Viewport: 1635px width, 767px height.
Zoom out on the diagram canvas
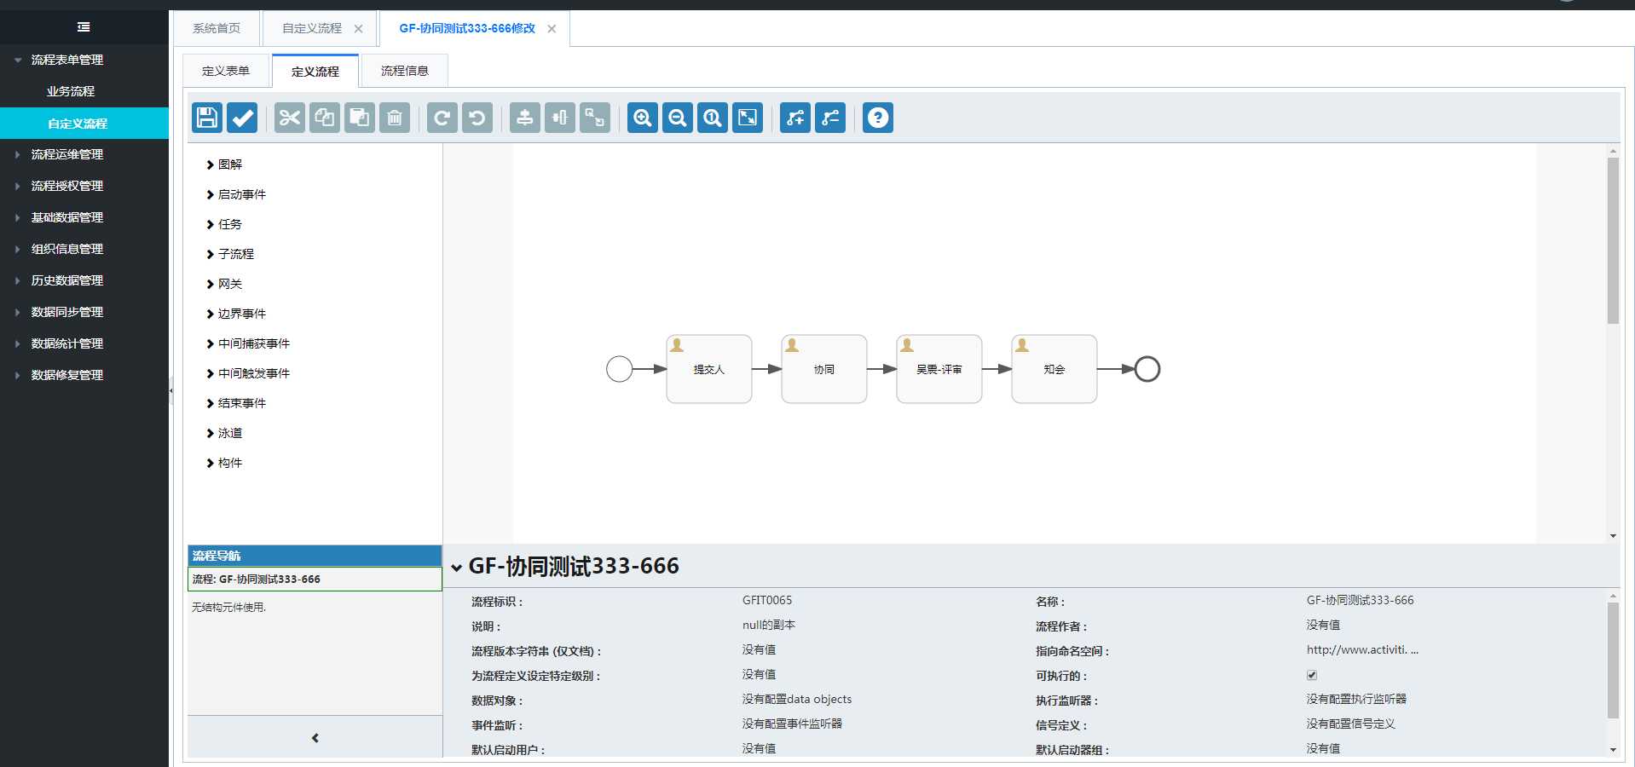678,118
